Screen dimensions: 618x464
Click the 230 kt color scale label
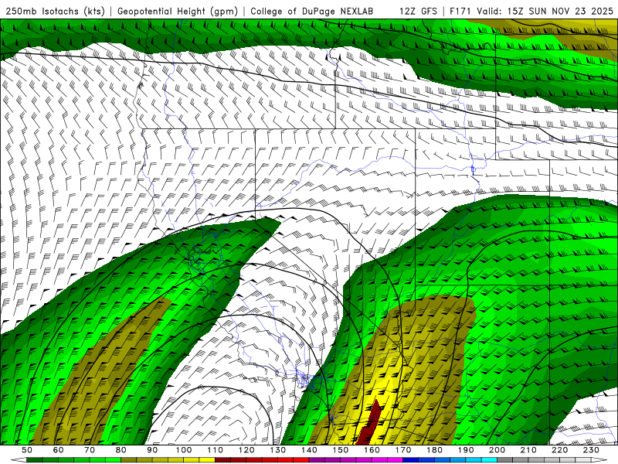591,450
